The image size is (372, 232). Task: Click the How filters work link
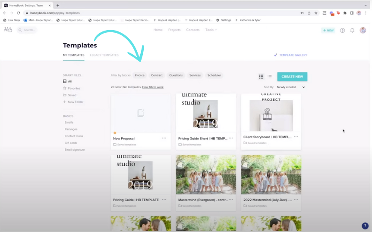(153, 87)
